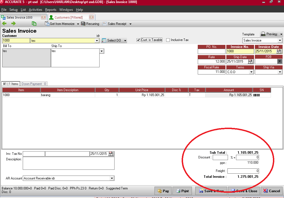Viewport: 284px width, 198px height.
Task: Click the green back arrow icon
Action: 4,24
